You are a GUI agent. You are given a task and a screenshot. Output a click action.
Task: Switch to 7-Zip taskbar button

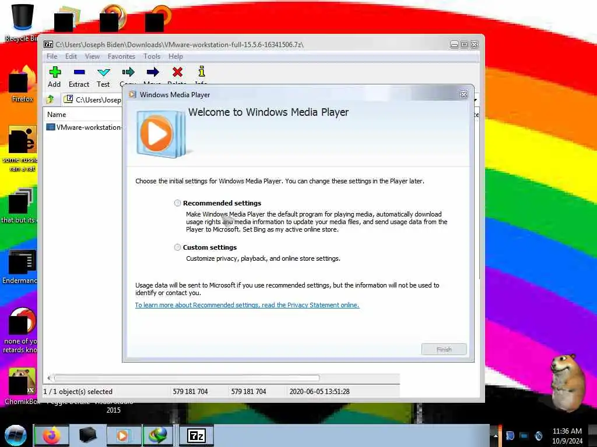[196, 435]
